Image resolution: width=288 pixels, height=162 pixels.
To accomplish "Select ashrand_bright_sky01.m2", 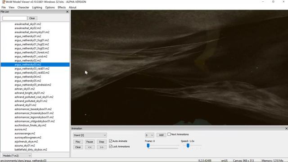I will pyautogui.click(x=30, y=93).
